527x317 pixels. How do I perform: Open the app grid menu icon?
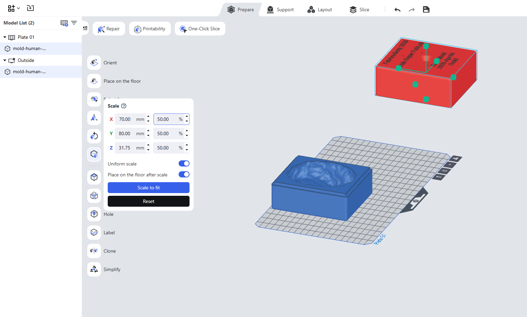pos(11,8)
